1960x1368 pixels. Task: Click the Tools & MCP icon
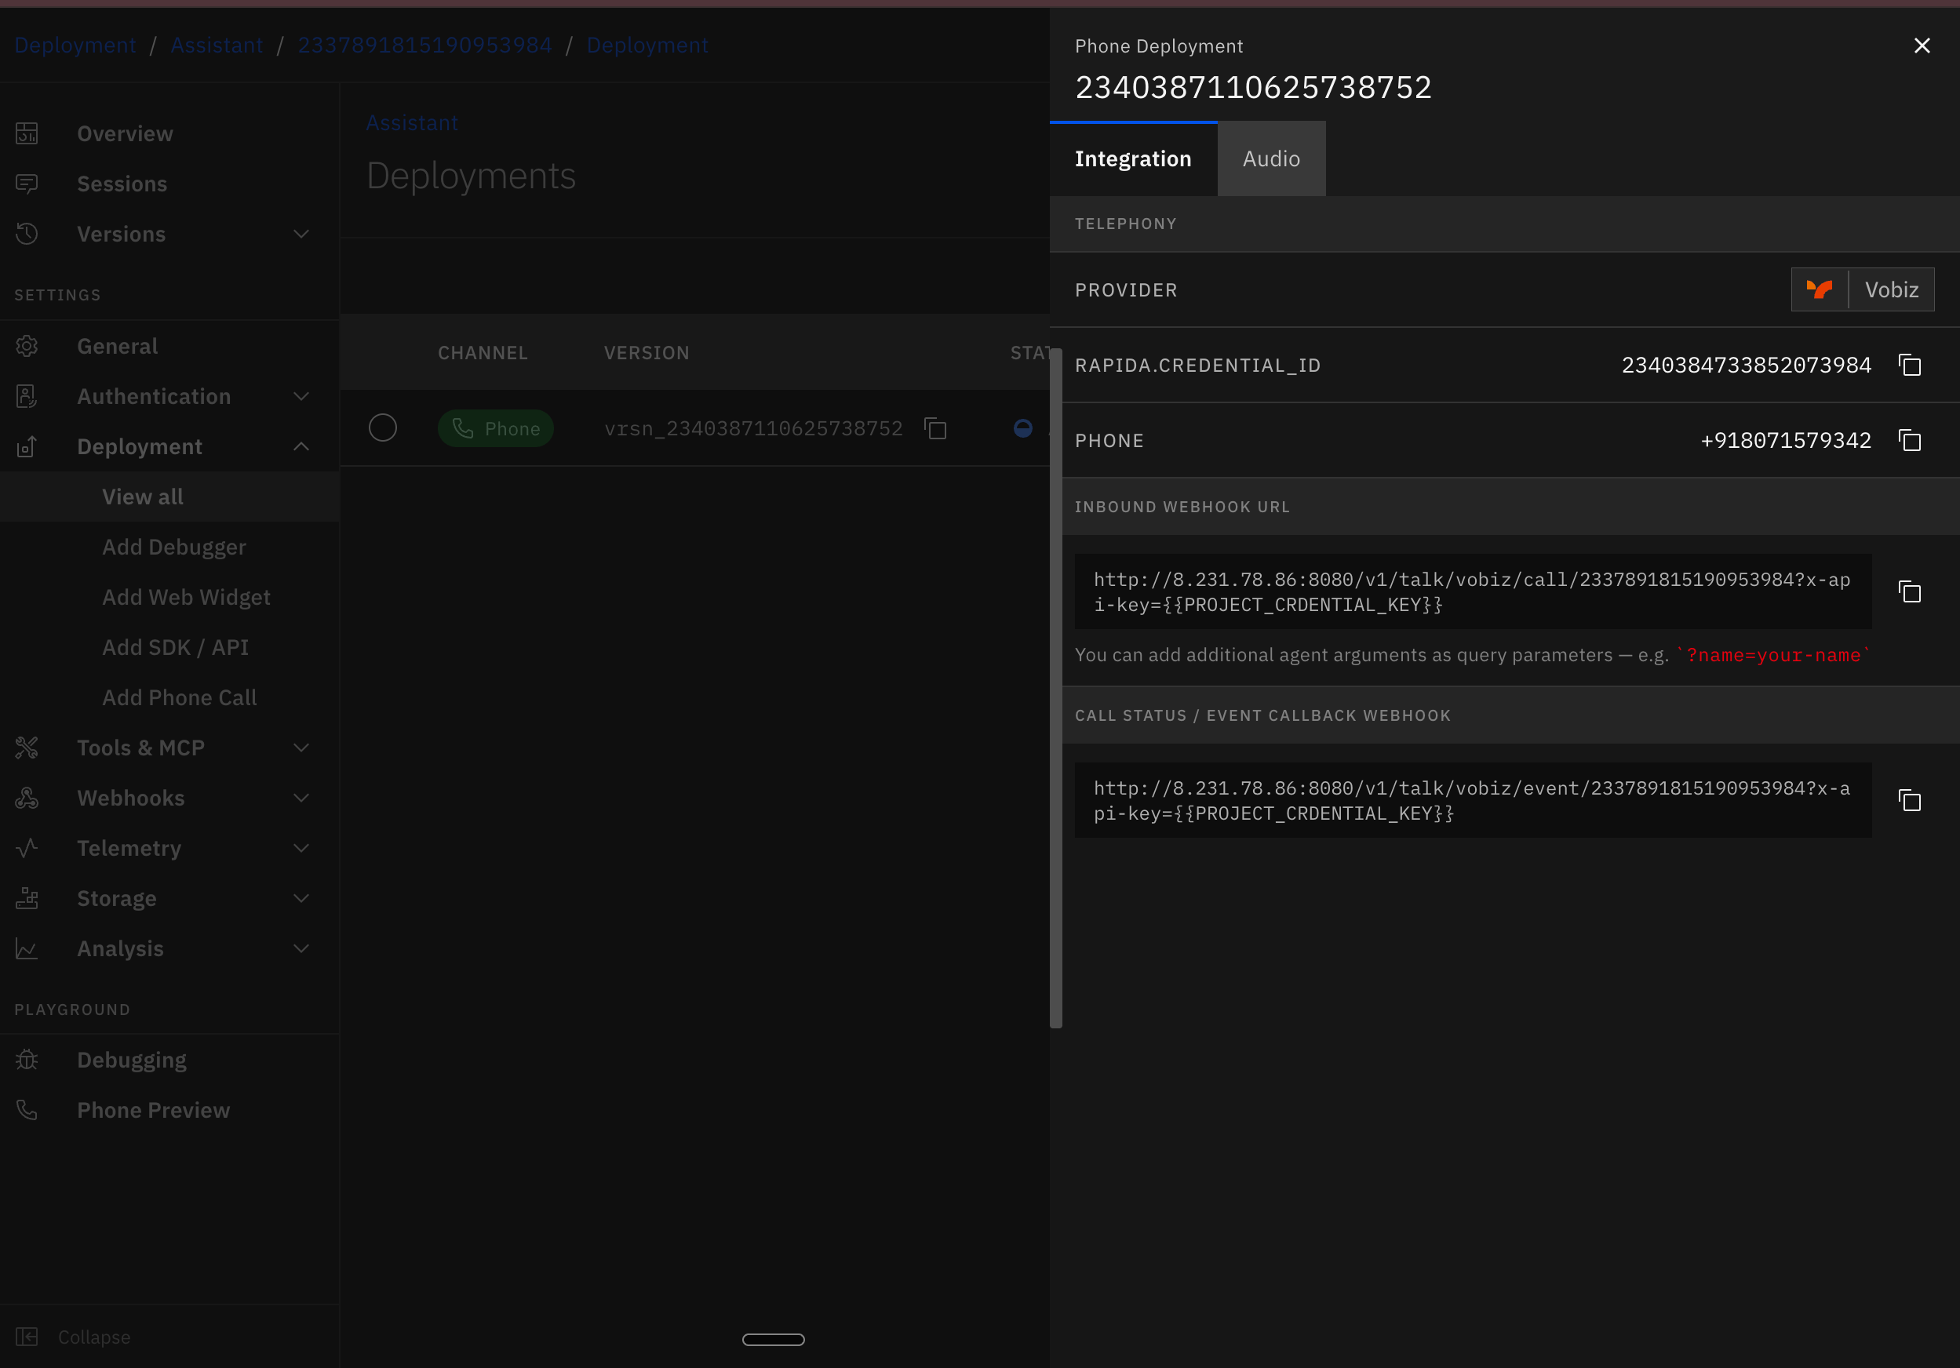pos(27,748)
